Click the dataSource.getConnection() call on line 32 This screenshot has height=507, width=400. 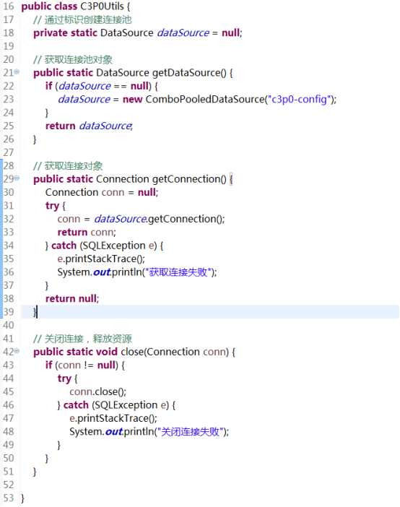coord(159,219)
